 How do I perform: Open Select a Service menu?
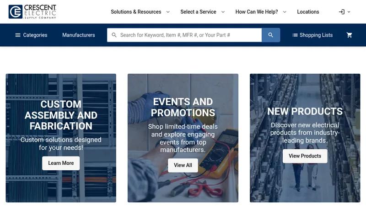[198, 12]
